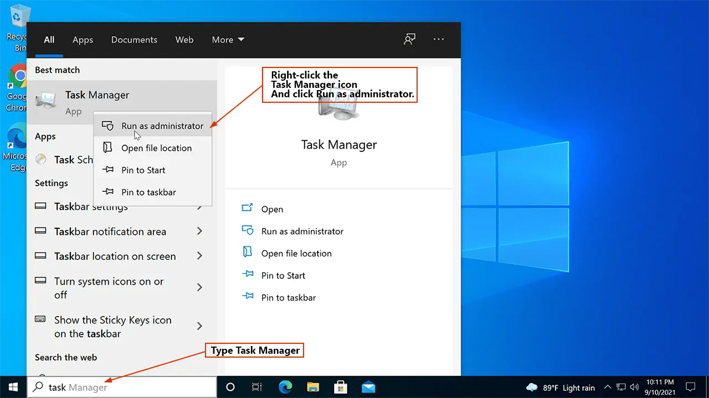Switch to the All search tab

pos(49,40)
